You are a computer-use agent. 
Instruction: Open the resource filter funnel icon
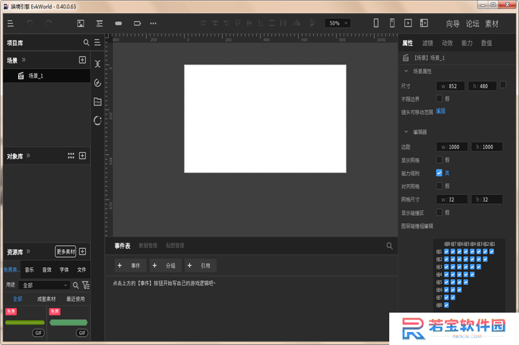point(86,285)
